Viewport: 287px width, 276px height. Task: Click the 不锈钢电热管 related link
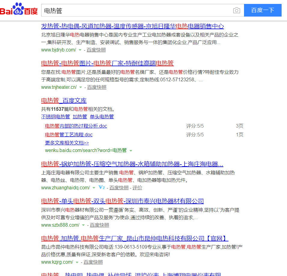(56, 116)
